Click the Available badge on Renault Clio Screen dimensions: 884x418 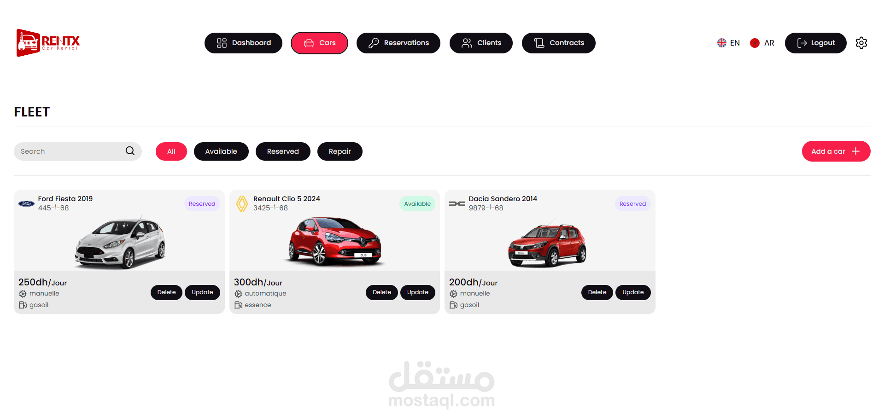tap(417, 204)
